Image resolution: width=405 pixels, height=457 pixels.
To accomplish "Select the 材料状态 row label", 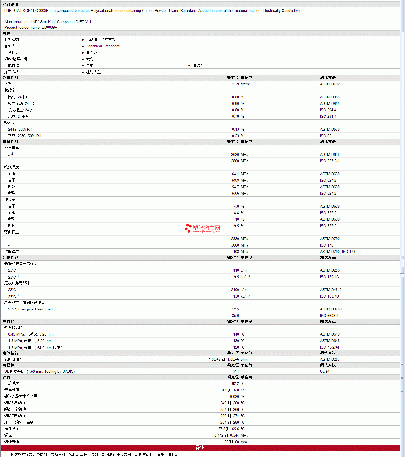I will tap(12, 39).
